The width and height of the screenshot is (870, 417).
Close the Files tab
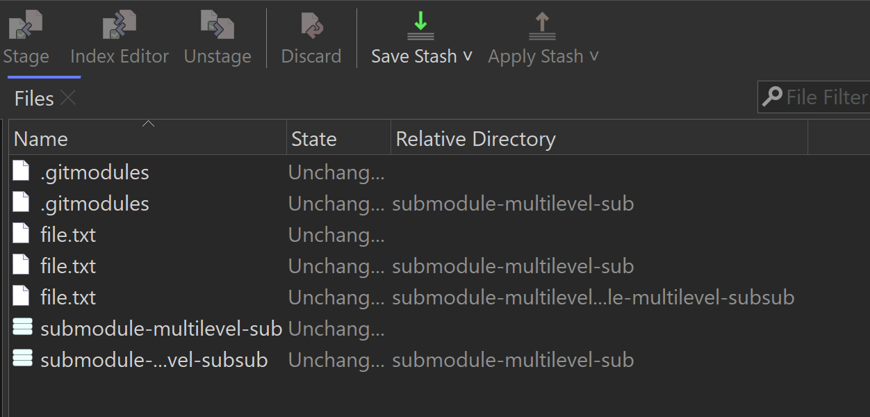[67, 98]
